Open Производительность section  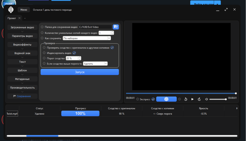[x=22, y=88]
